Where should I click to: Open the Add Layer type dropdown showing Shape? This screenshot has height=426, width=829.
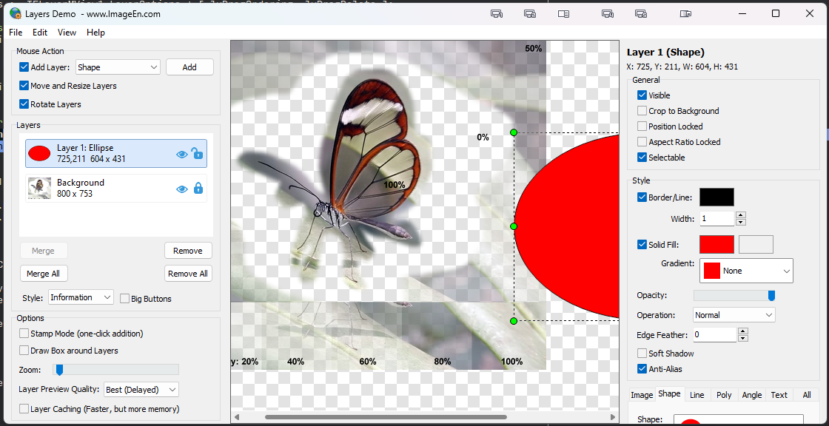pos(118,67)
